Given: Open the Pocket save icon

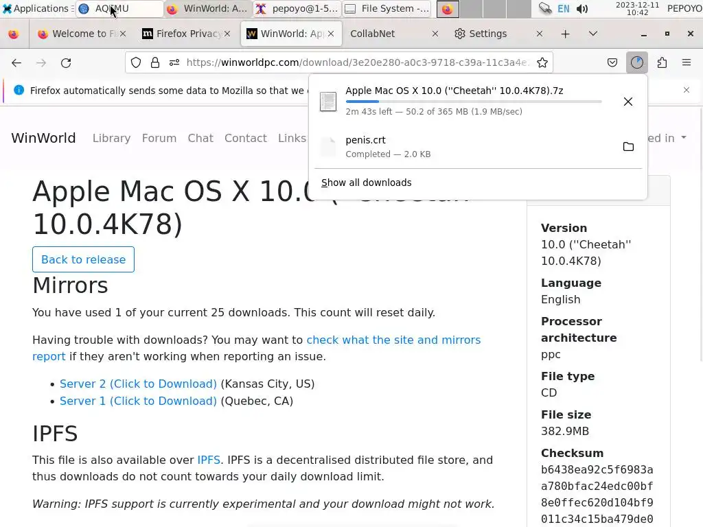Looking at the screenshot, I should pyautogui.click(x=612, y=62).
